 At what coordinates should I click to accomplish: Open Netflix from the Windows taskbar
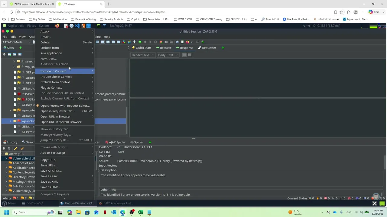point(105,212)
